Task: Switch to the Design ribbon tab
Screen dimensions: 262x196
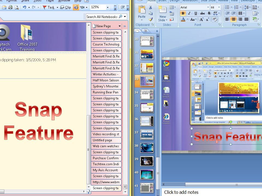Action: (174, 1)
